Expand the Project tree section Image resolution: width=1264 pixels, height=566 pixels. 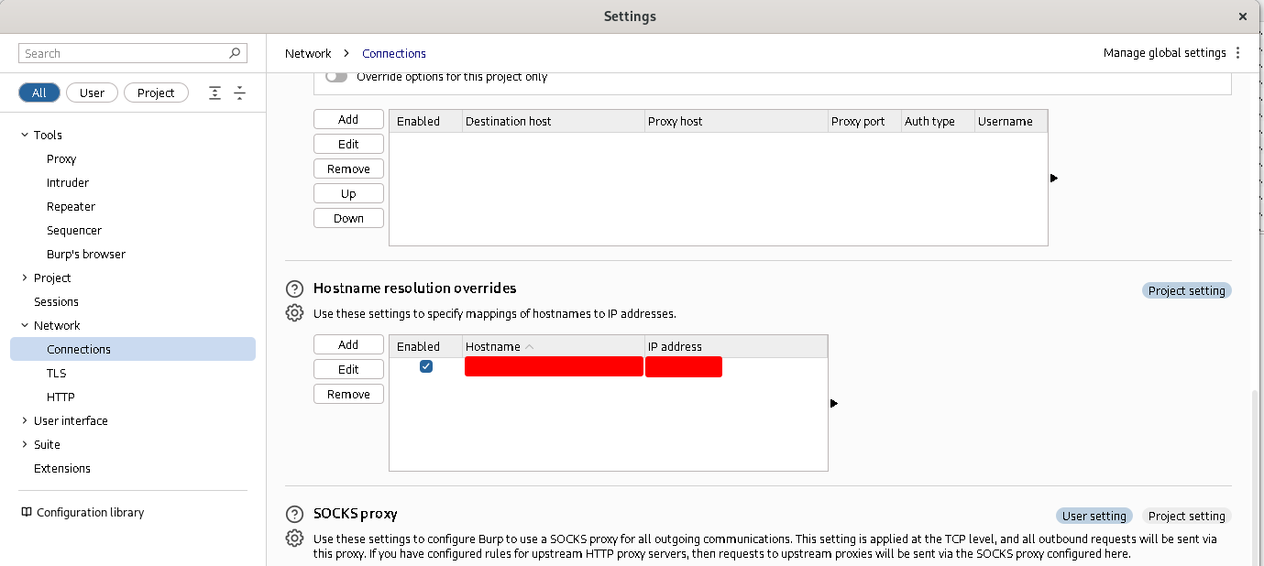point(25,278)
